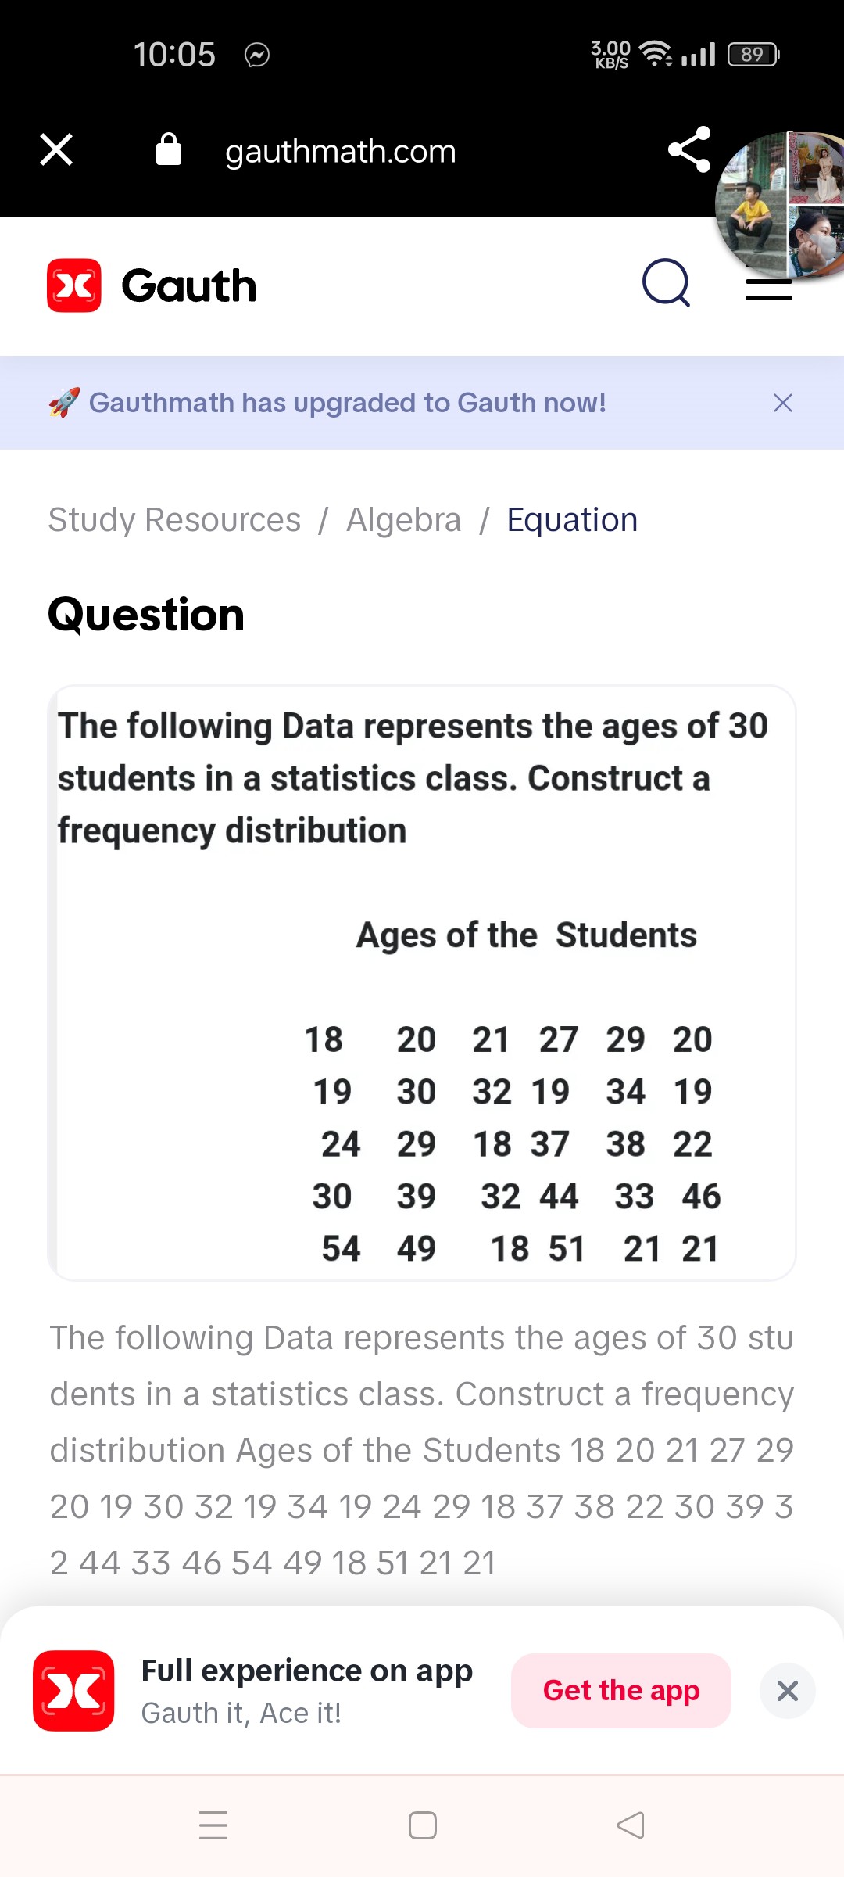Open Android recent apps navigation button

tap(213, 1825)
